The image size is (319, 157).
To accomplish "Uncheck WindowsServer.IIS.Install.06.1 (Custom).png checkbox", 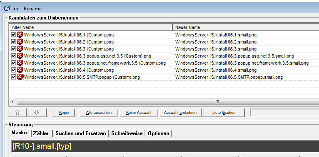I will coord(13,35).
